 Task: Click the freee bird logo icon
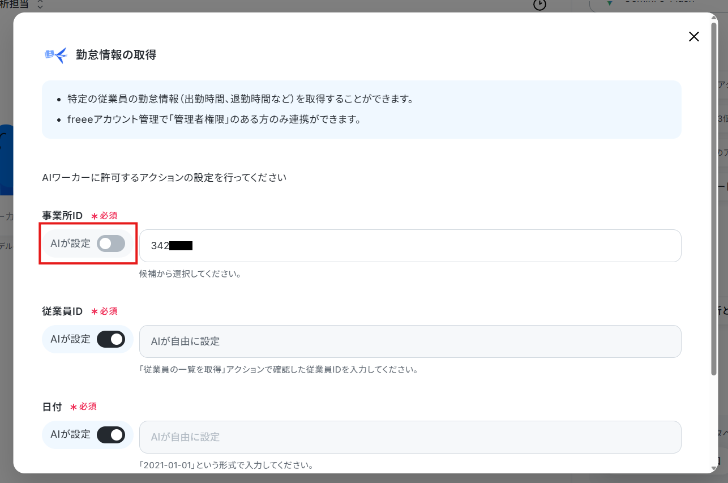(55, 55)
